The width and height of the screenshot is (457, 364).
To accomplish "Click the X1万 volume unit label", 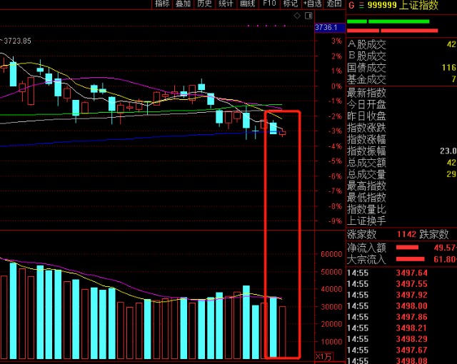I will point(323,357).
